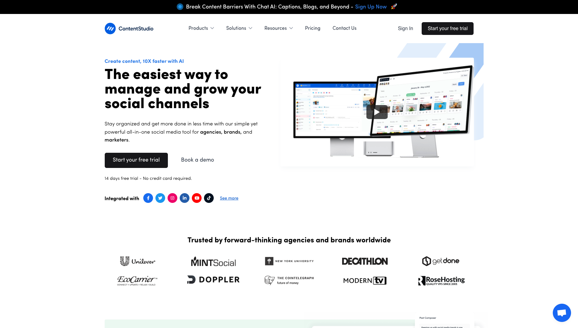Expand the Resources dropdown chevron

pyautogui.click(x=291, y=28)
